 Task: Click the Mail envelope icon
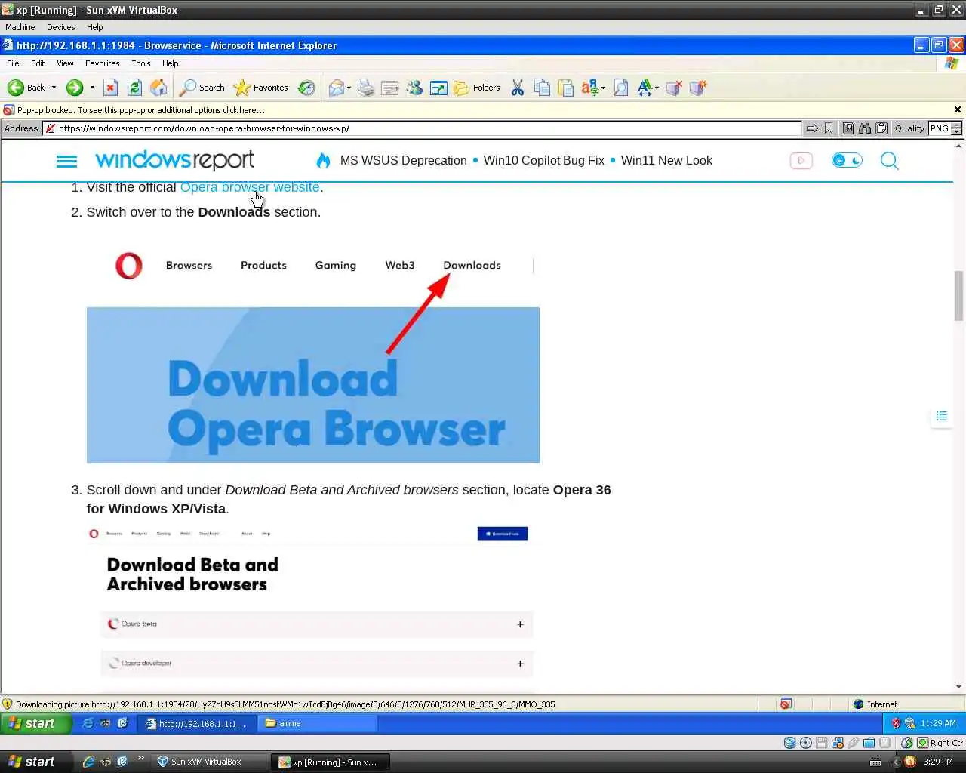[x=336, y=88]
